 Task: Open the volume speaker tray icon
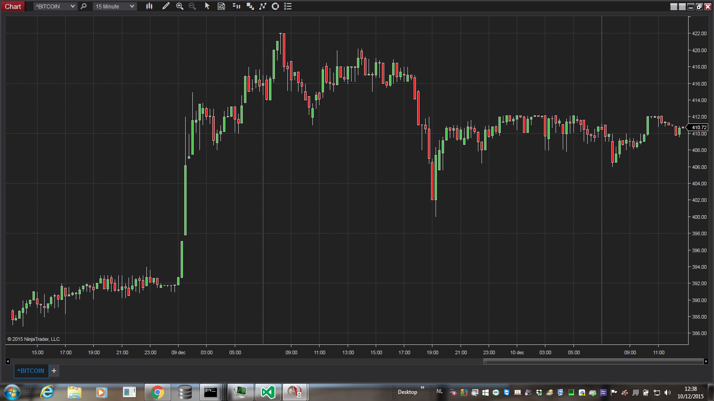pyautogui.click(x=668, y=393)
